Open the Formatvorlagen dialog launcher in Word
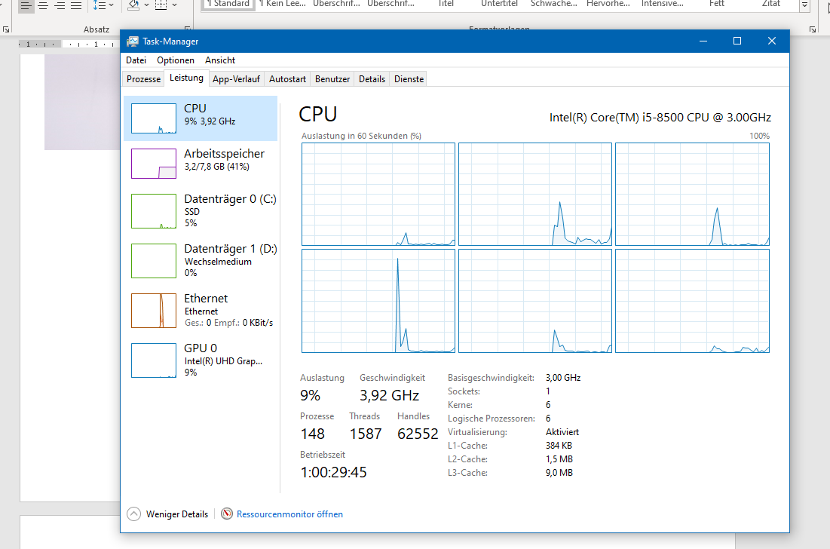This screenshot has width=830, height=549. pyautogui.click(x=813, y=29)
